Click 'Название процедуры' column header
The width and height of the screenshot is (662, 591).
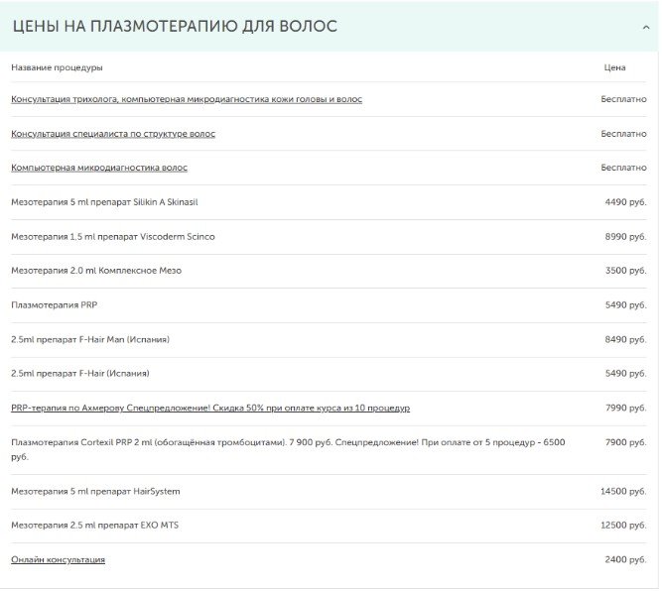click(57, 67)
